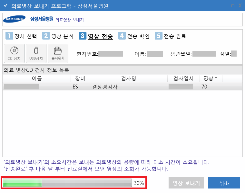Click the 환자번호 field value
Viewport: 245px width, 193px height.
tap(111, 54)
